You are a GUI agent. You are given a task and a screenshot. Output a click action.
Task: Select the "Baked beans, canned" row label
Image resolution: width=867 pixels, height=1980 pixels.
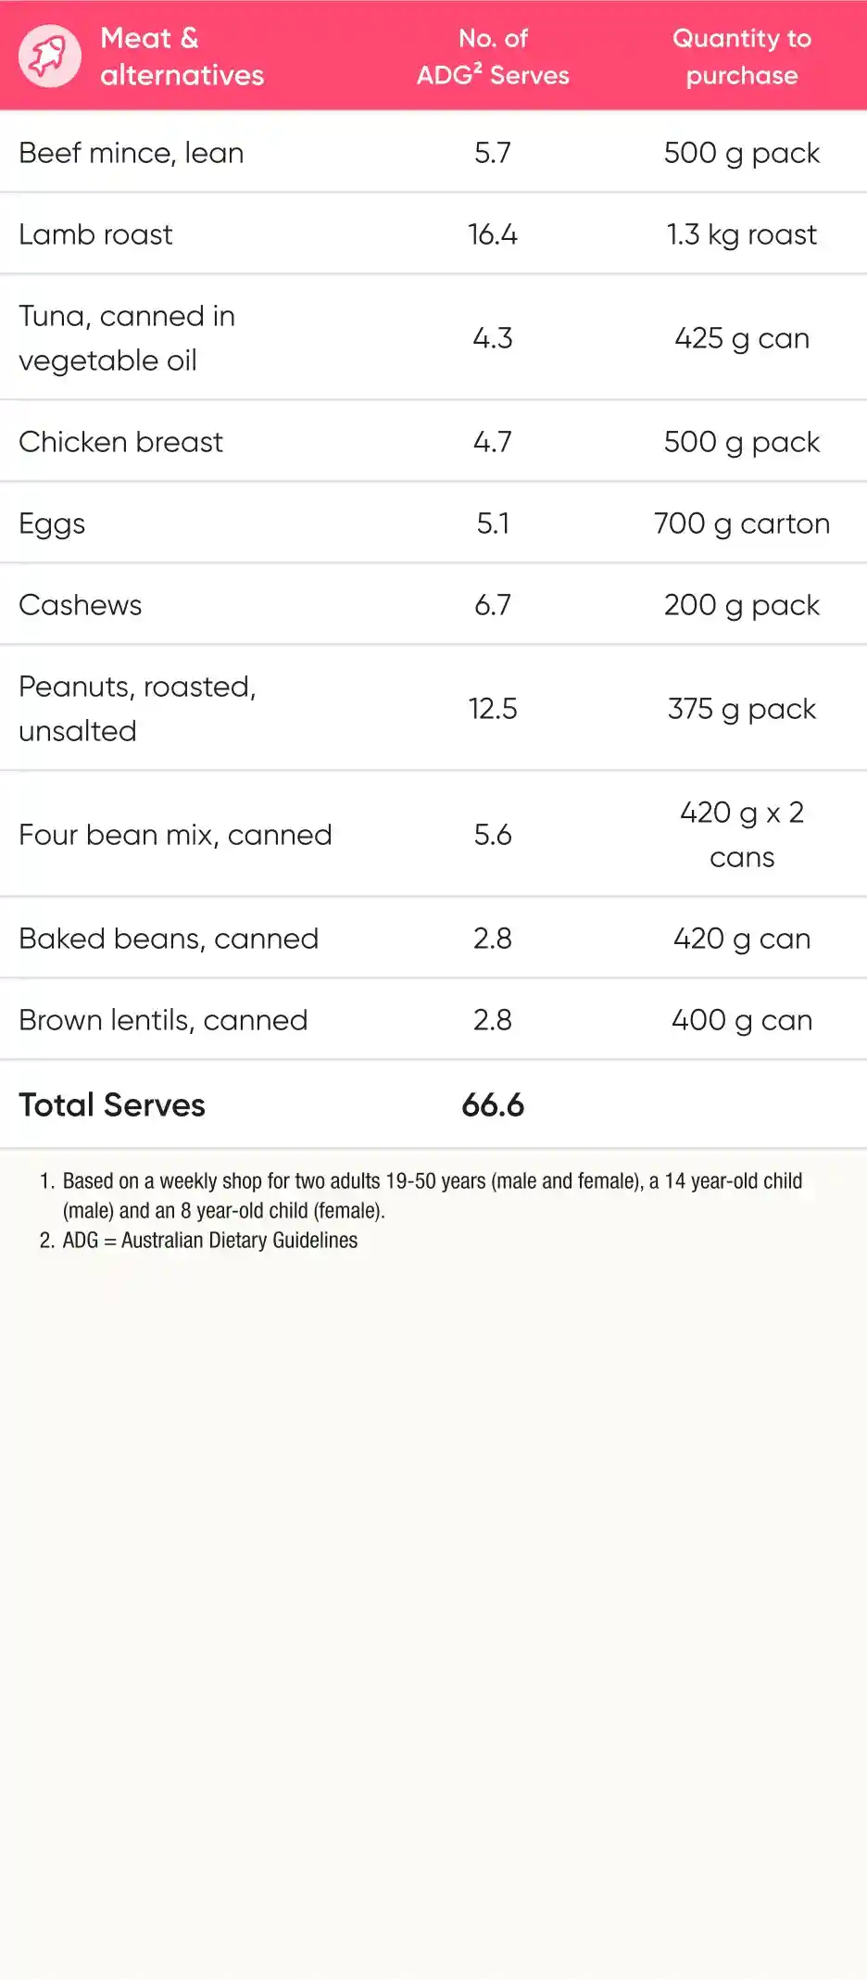point(169,939)
